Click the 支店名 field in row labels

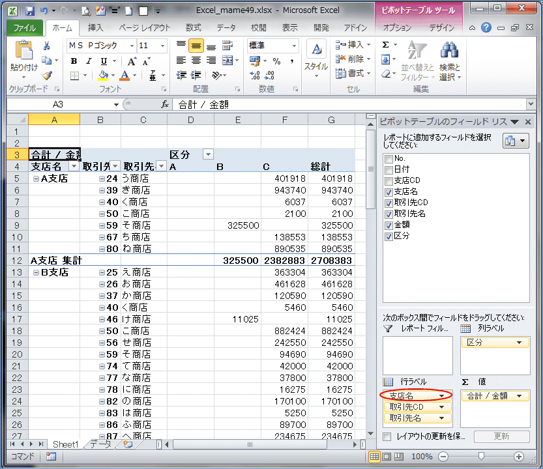click(x=411, y=395)
